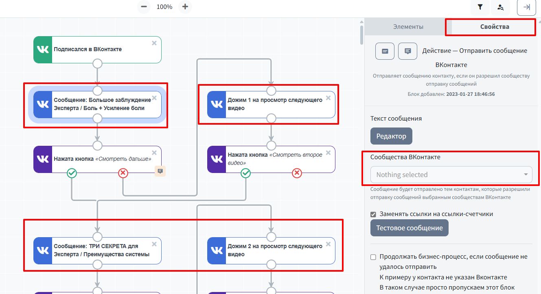Click input connector of 'Дожим 1' block
Screen dimensions: 541x294
271,91
